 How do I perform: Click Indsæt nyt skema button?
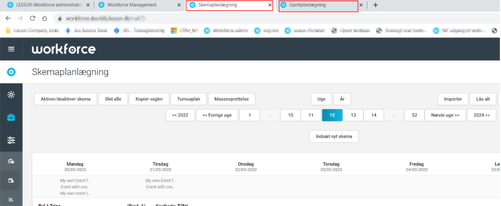(334, 136)
